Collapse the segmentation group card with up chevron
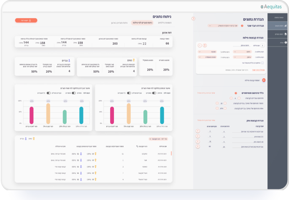The height and width of the screenshot is (200, 289). pyautogui.click(x=200, y=45)
